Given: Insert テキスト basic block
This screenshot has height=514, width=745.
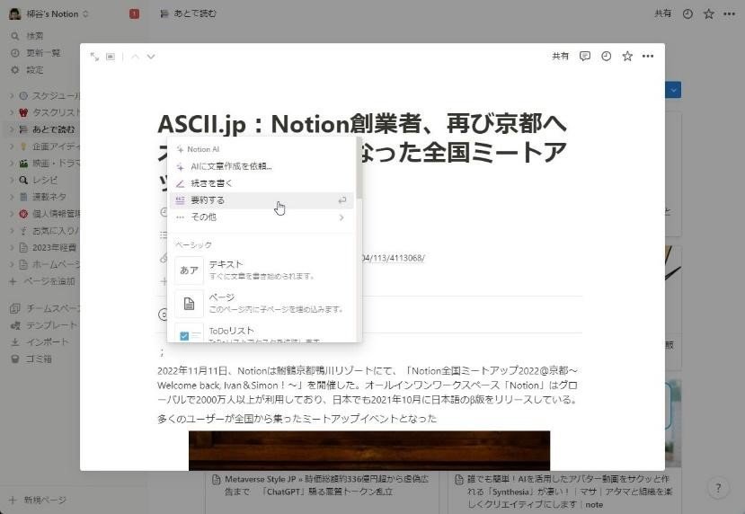Looking at the screenshot, I should pyautogui.click(x=262, y=270).
